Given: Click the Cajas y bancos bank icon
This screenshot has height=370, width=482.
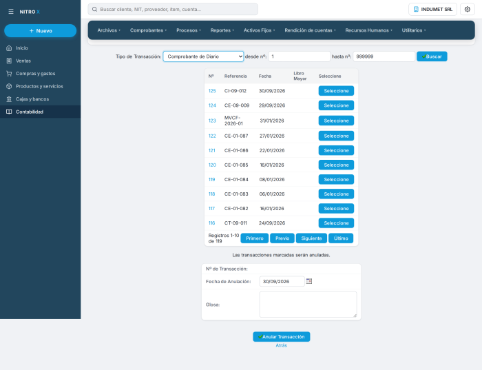Looking at the screenshot, I should tap(9, 99).
